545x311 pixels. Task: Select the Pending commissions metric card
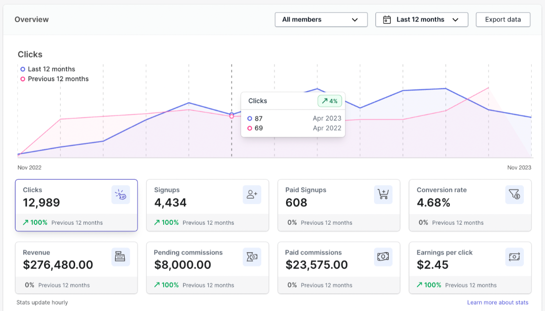point(208,268)
